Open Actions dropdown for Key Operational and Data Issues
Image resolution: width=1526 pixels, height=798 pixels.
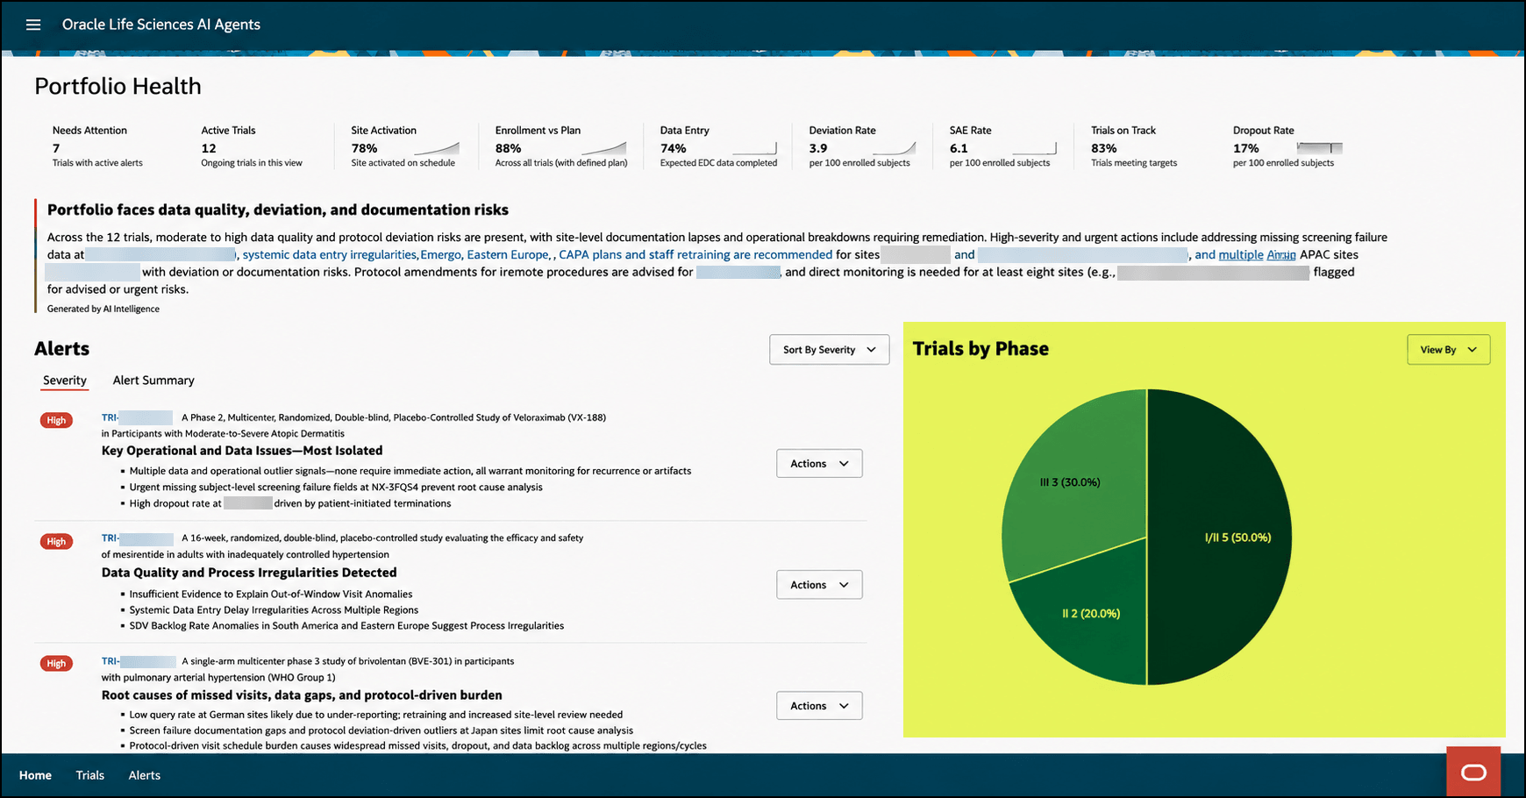[x=819, y=463]
